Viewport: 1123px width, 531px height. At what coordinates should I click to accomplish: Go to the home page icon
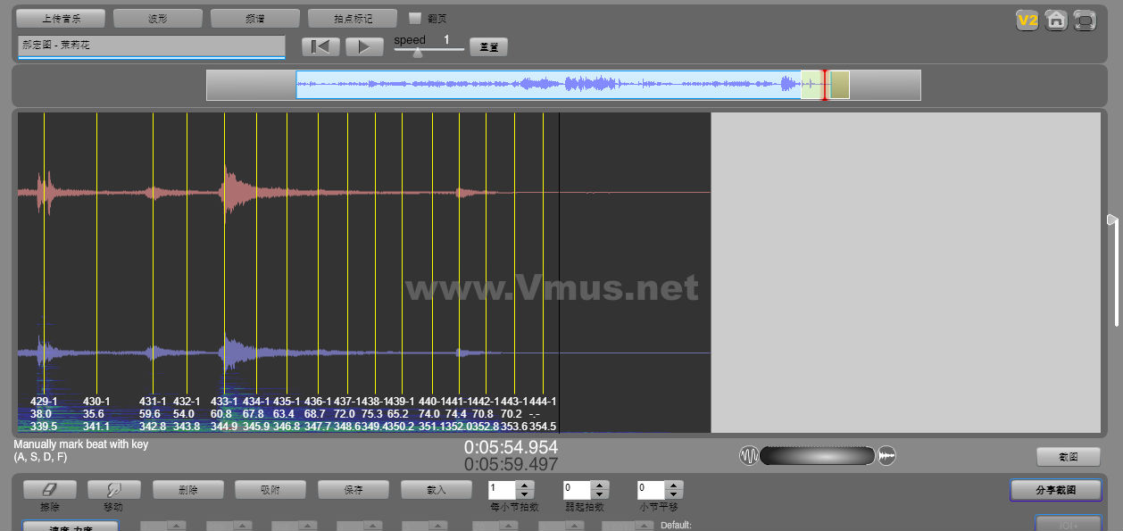[x=1056, y=20]
